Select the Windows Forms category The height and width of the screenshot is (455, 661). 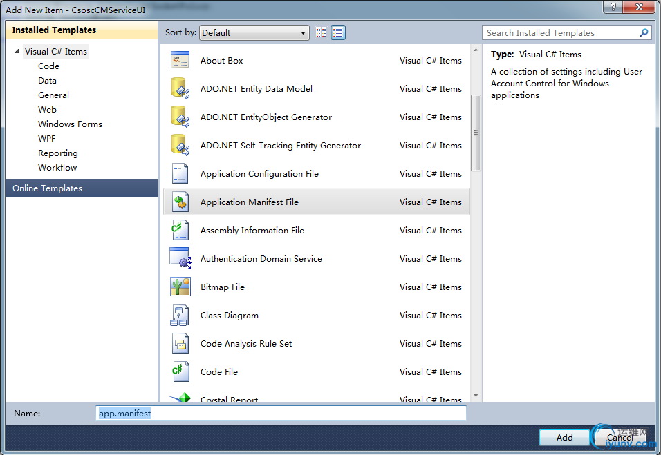(70, 124)
